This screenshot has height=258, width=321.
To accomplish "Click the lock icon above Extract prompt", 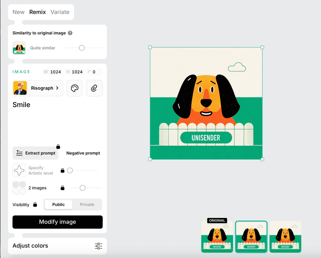I will point(58,146).
